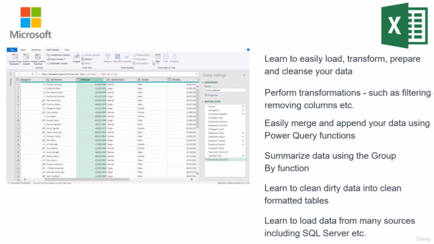This screenshot has height=244, width=434.
Task: Open the Information dropdown
Action: (141, 63)
